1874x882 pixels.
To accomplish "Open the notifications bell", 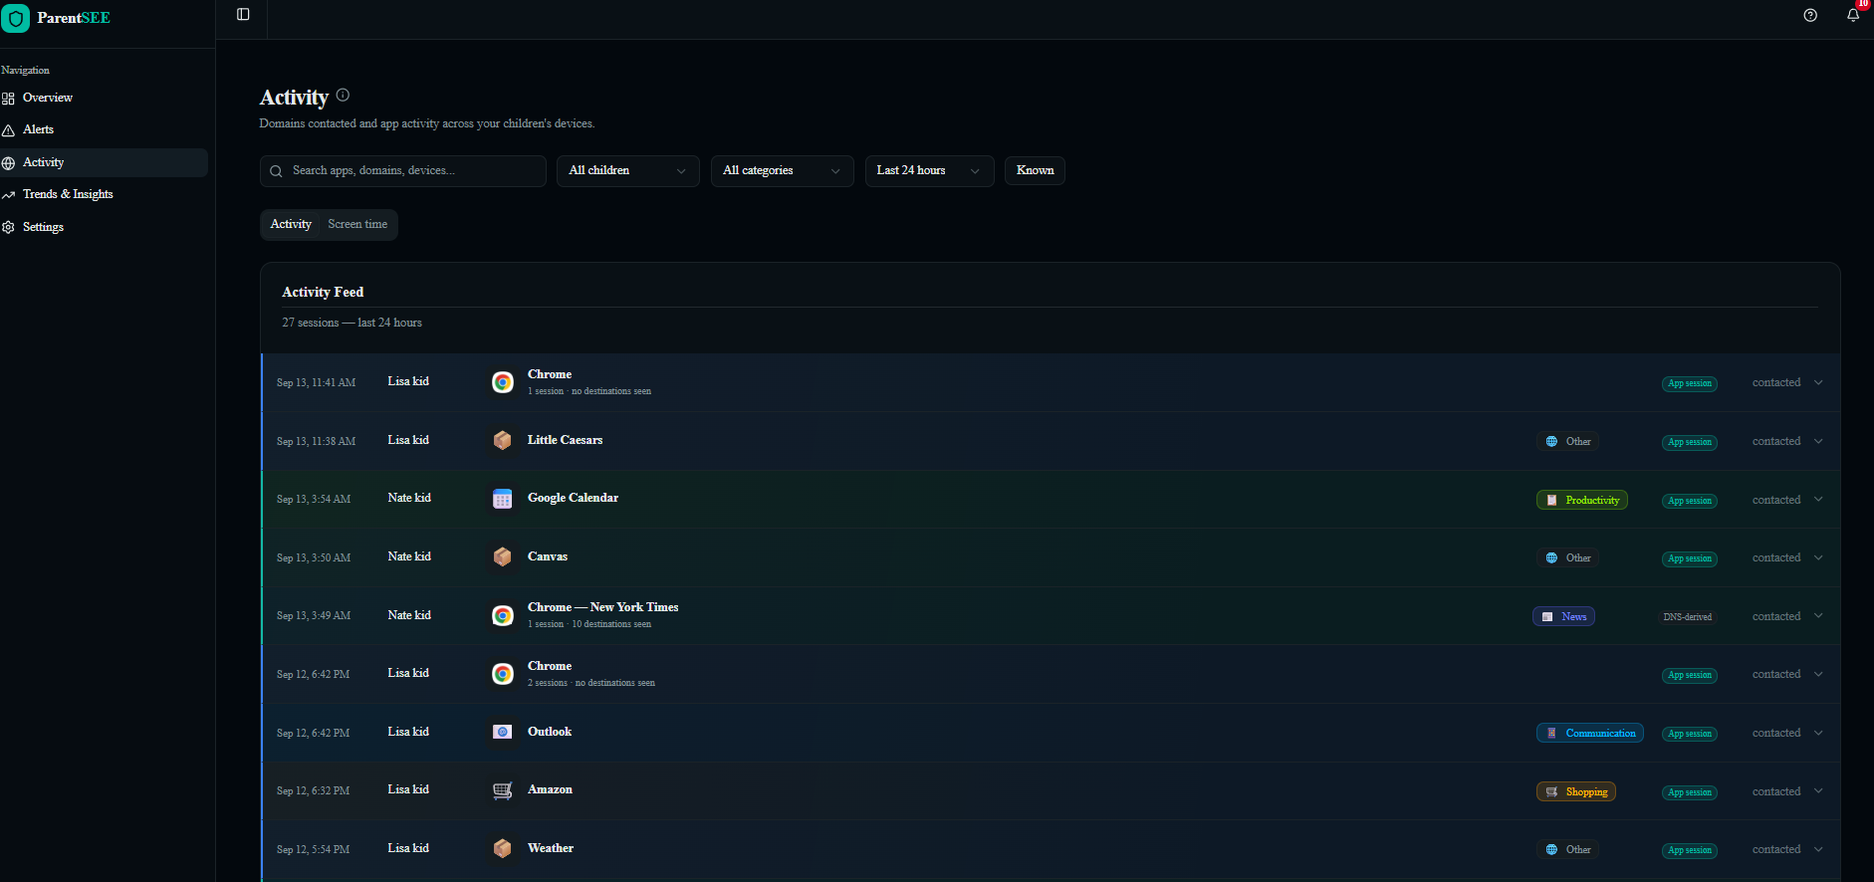I will tap(1853, 15).
